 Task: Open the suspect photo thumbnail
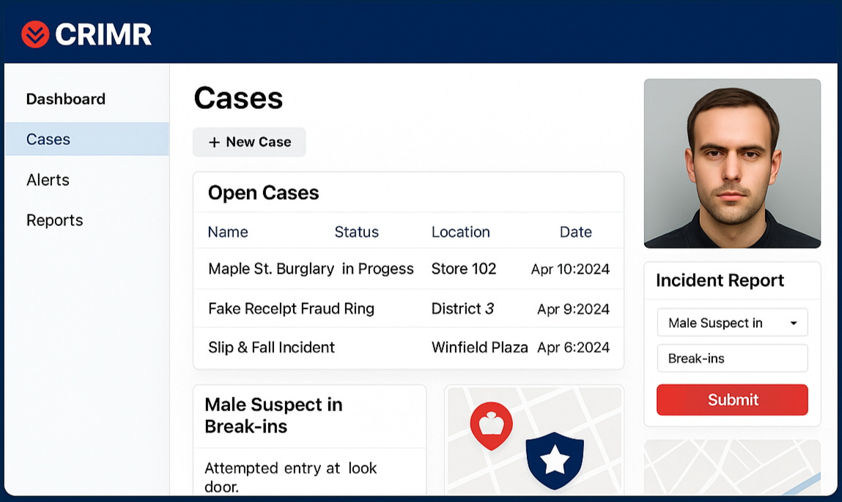pos(733,164)
